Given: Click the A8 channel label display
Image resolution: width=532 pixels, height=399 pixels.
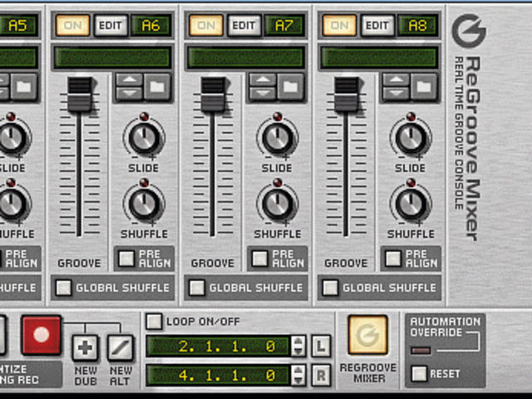Looking at the screenshot, I should tap(417, 26).
